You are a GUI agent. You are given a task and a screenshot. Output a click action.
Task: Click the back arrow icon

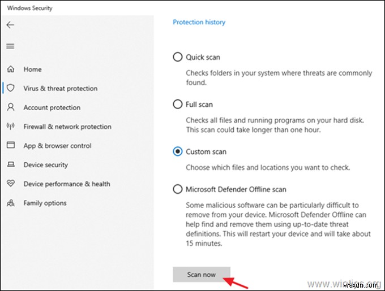[x=10, y=25]
